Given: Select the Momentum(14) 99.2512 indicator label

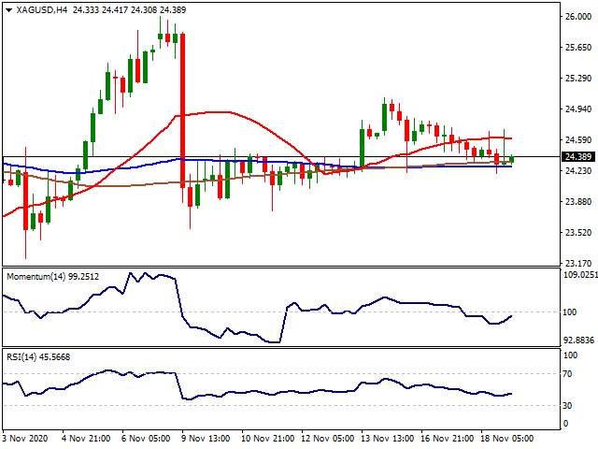Looking at the screenshot, I should [52, 277].
